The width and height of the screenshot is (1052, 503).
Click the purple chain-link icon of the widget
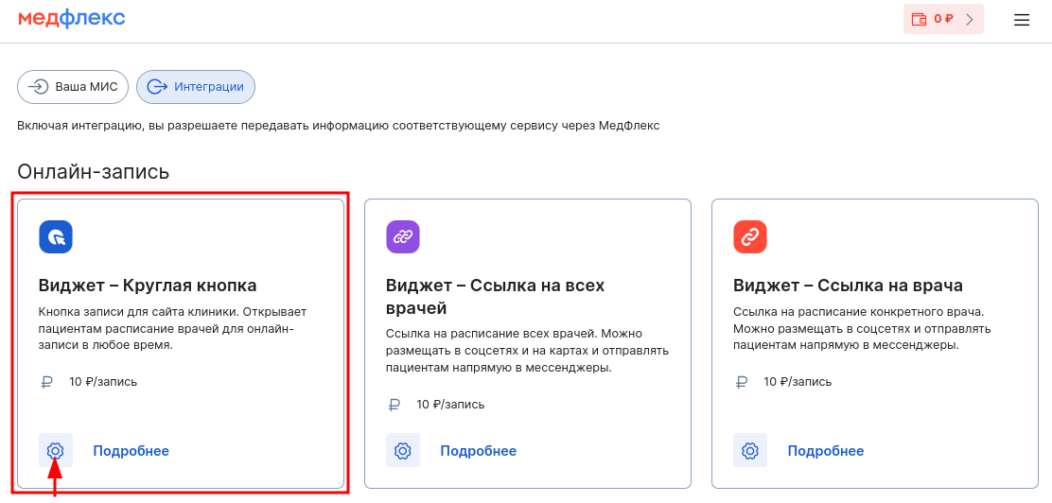pyautogui.click(x=403, y=236)
